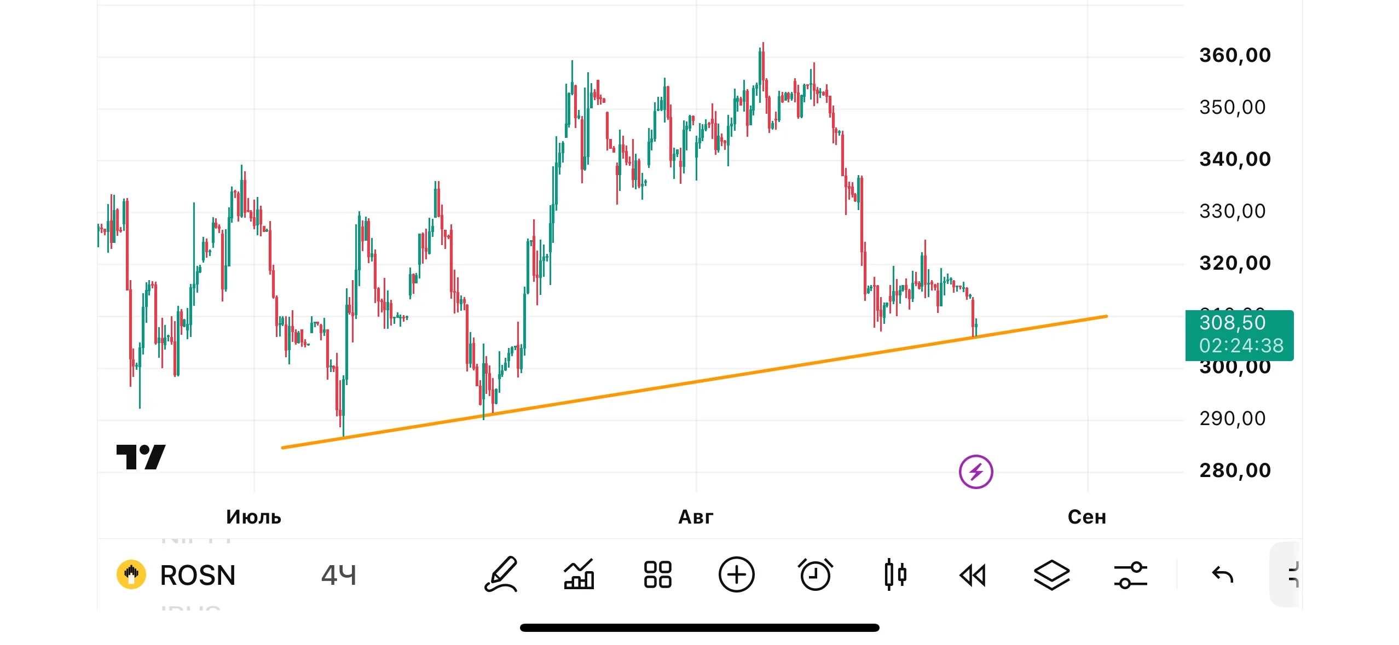The width and height of the screenshot is (1399, 645).
Task: Tap the Авг label on time axis
Action: 696,517
